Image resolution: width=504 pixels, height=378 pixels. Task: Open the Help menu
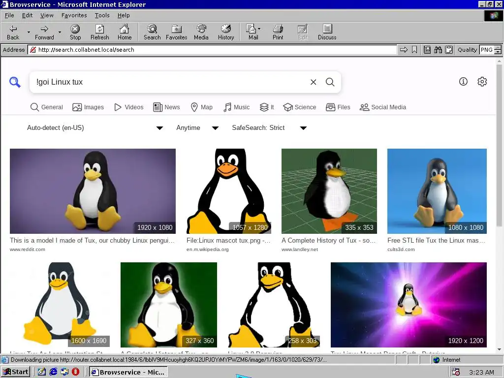pyautogui.click(x=124, y=15)
